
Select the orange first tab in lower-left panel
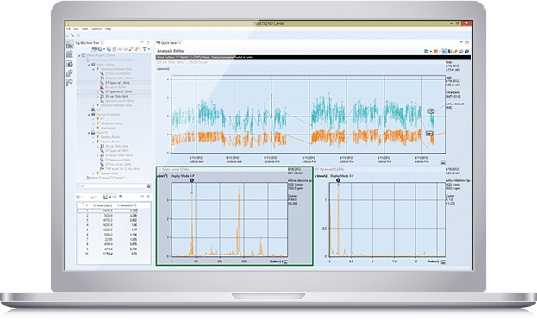92,197
